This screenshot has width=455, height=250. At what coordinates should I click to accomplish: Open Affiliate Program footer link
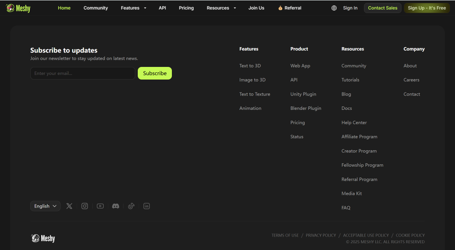tap(359, 137)
